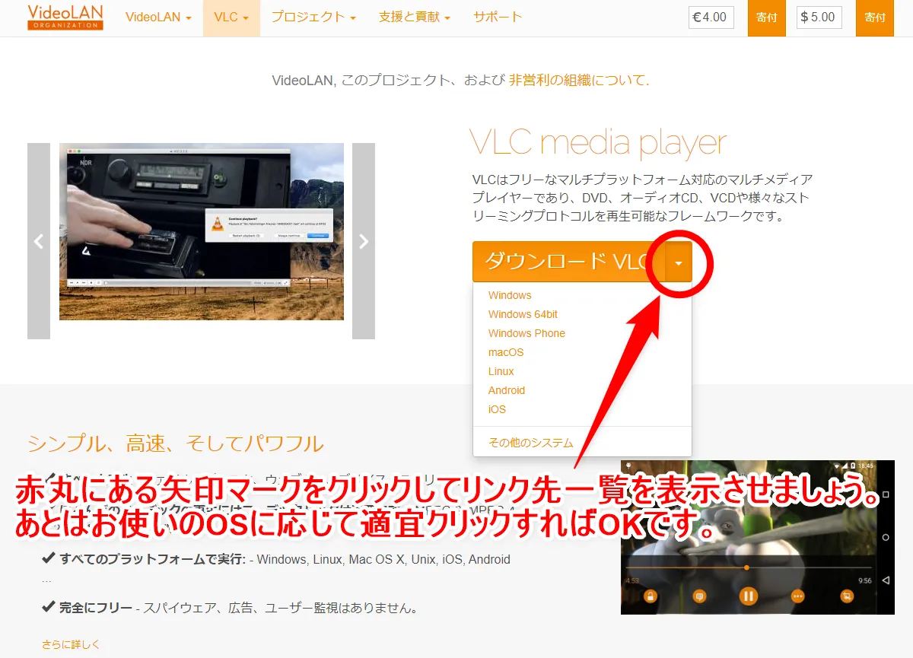Image resolution: width=913 pixels, height=658 pixels.
Task: Click the lock icon in Android player
Action: click(650, 596)
